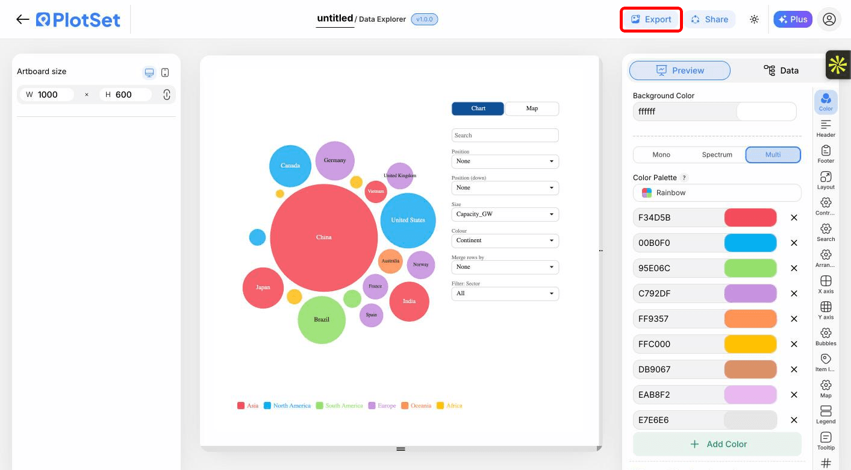Select desktop artboard size icon
The width and height of the screenshot is (851, 470).
[149, 72]
